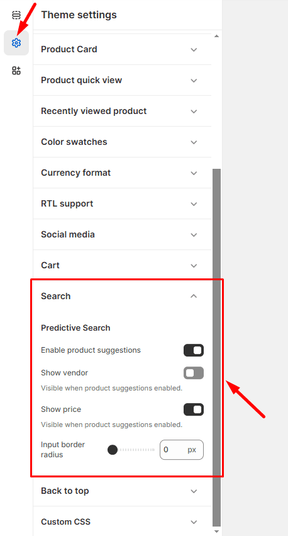Viewport: 288px width, 536px height.
Task: Disable Enable product suggestions toggle
Action: 194,350
